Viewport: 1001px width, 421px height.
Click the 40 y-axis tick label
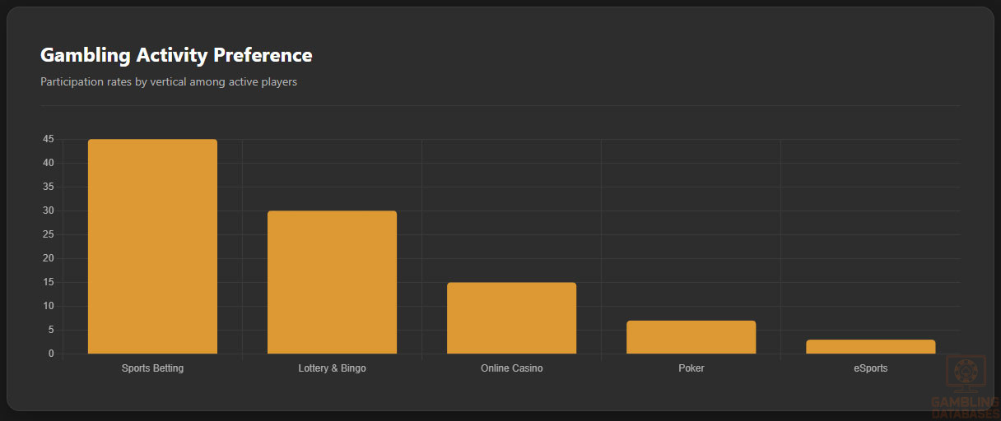(49, 164)
